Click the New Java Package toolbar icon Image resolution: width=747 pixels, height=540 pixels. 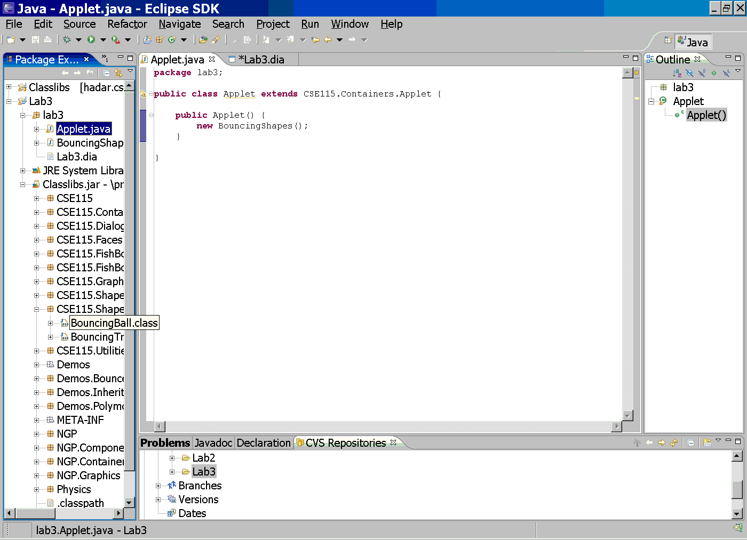pyautogui.click(x=160, y=39)
